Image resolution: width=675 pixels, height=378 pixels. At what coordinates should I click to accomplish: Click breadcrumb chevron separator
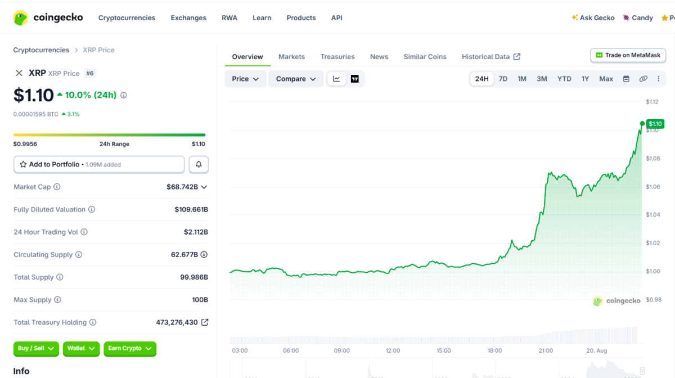click(76, 50)
